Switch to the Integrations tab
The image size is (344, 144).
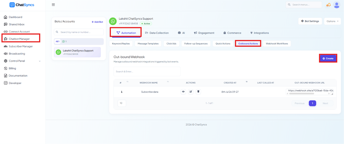pos(259,33)
